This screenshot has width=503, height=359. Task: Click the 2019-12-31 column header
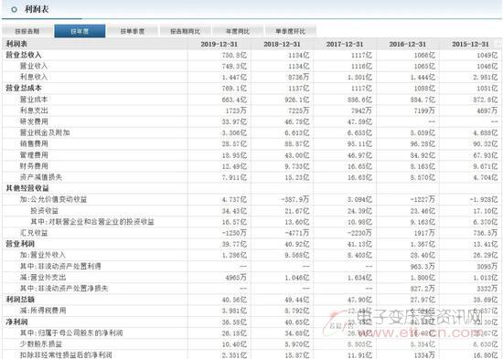coord(219,44)
